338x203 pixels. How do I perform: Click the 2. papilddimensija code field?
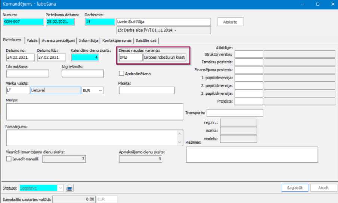249,86
